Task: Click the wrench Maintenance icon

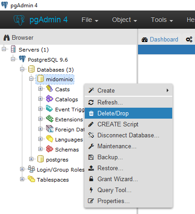Action: coord(91,146)
